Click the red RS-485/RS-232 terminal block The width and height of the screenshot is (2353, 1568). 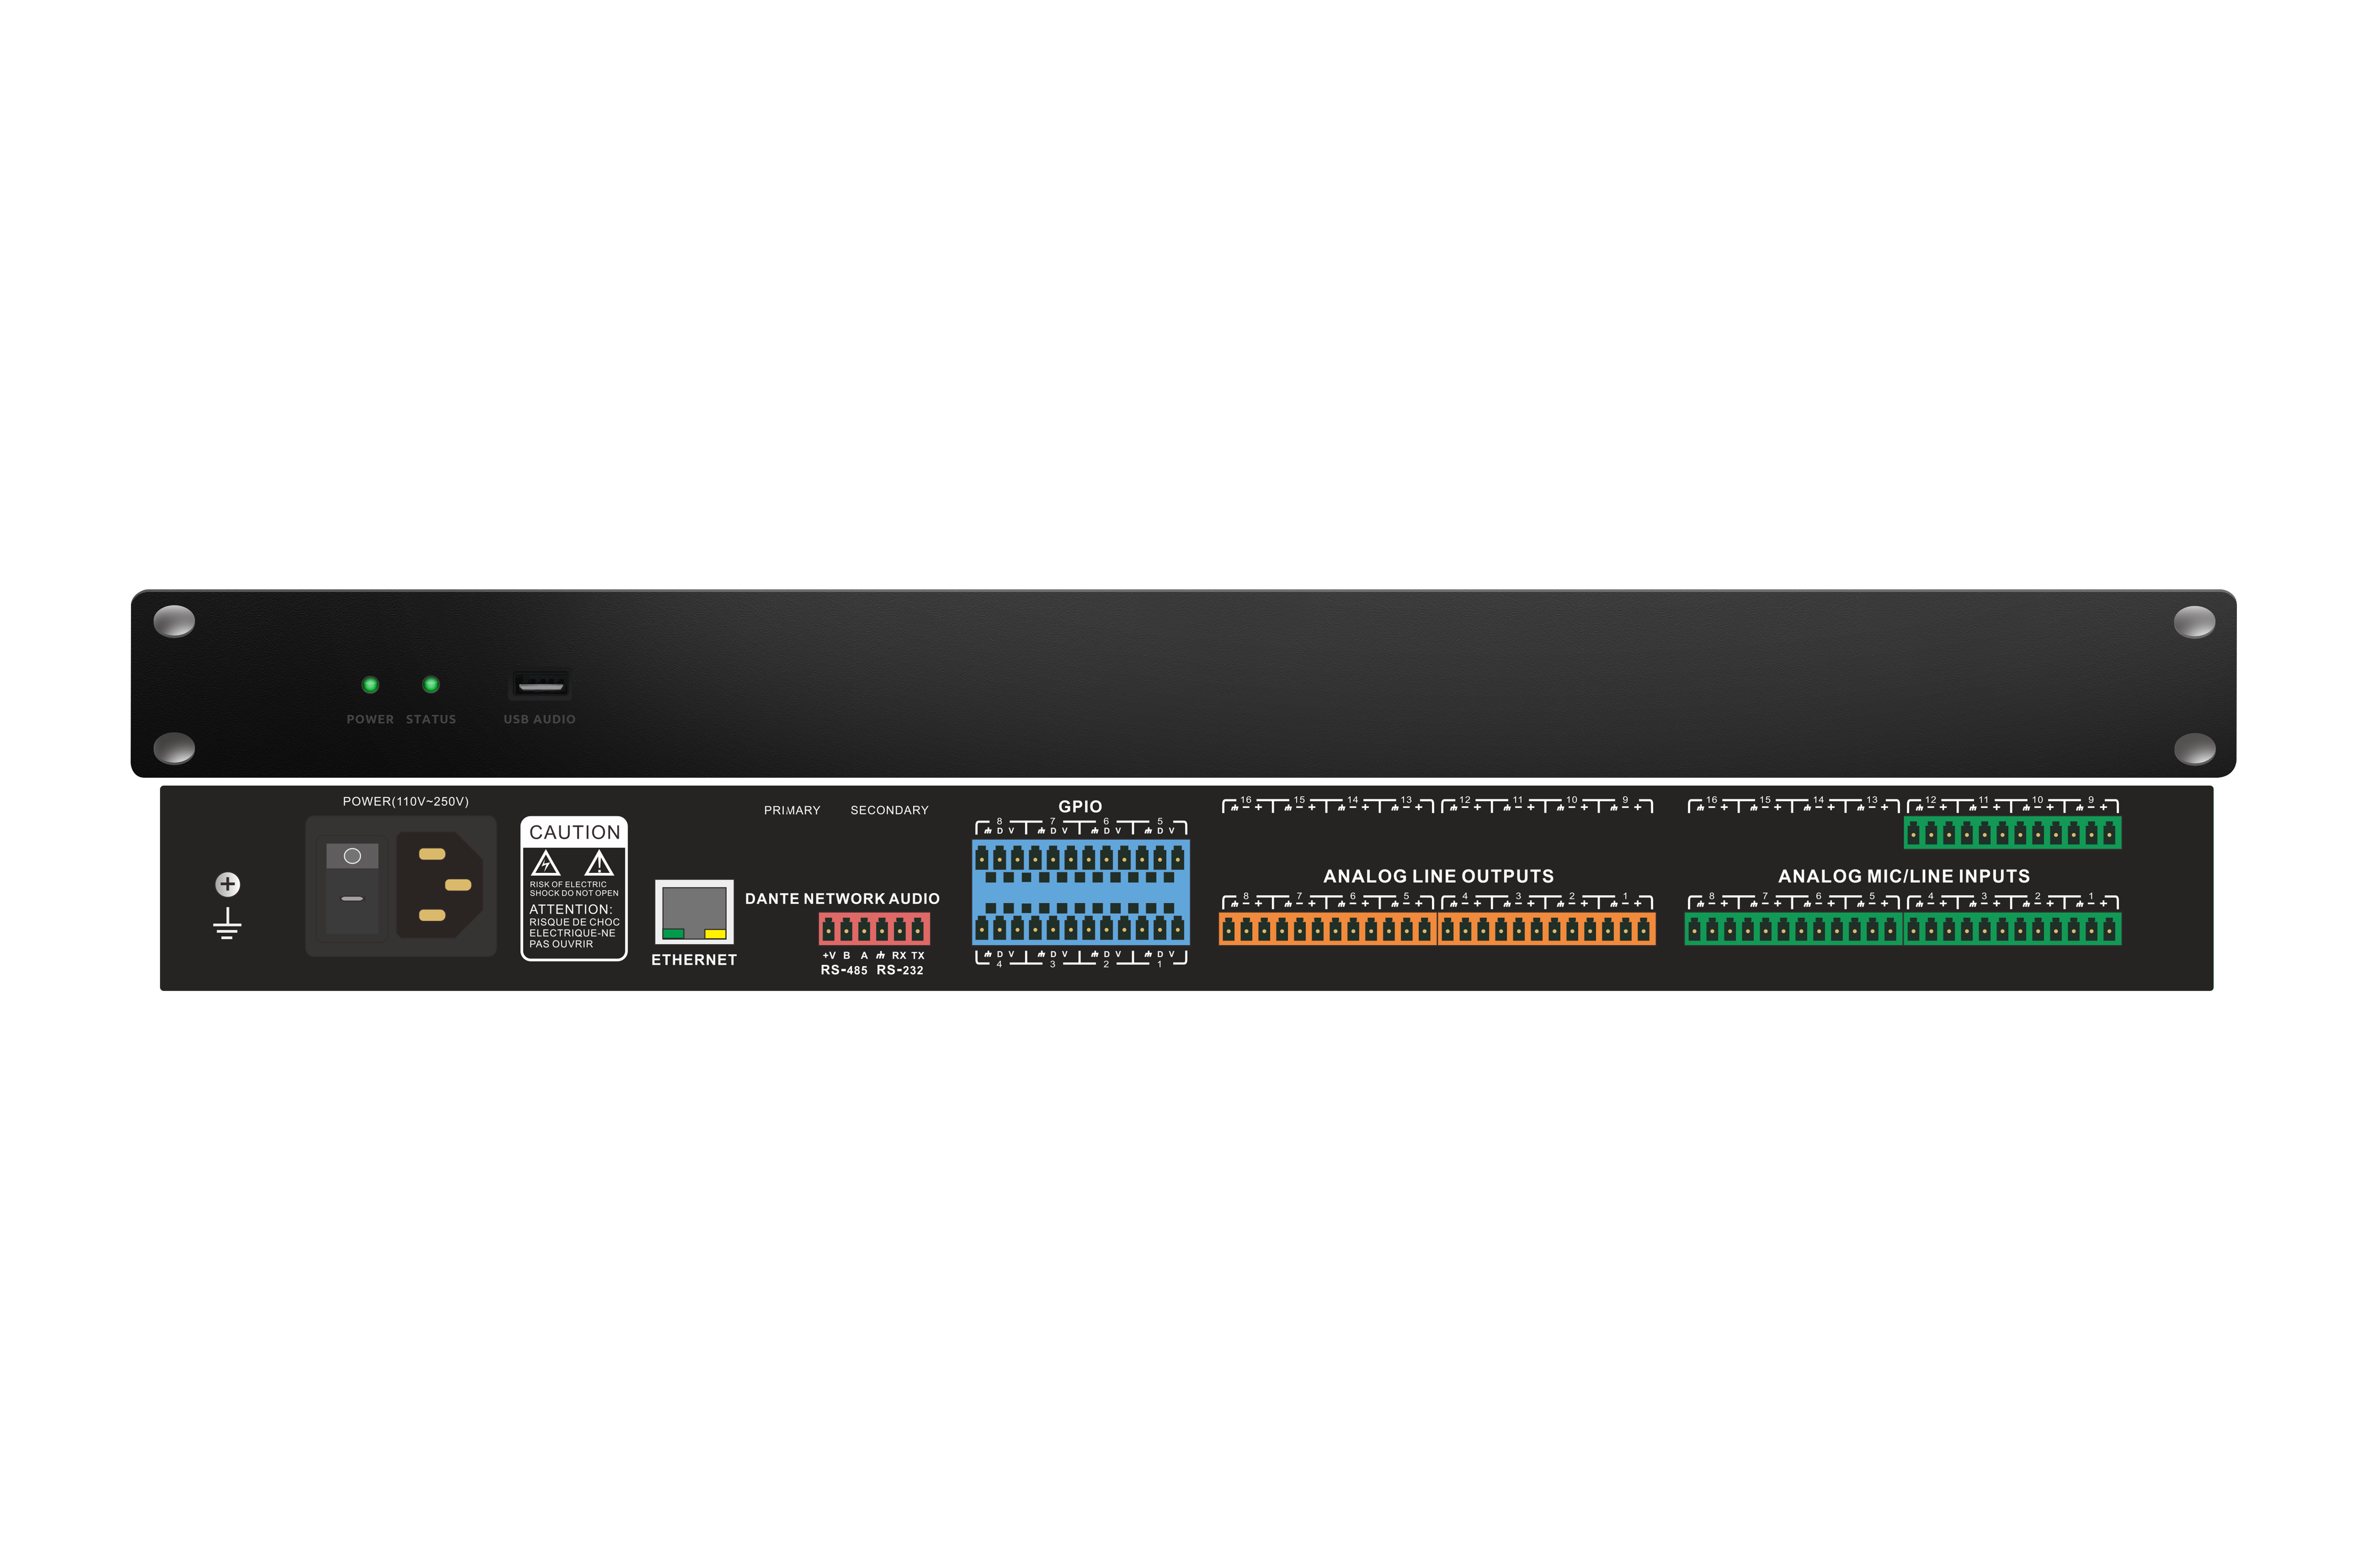click(x=875, y=929)
